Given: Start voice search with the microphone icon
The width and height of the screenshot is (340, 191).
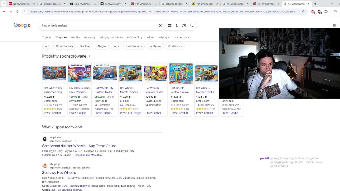Looking at the screenshot, I should tap(177, 25).
